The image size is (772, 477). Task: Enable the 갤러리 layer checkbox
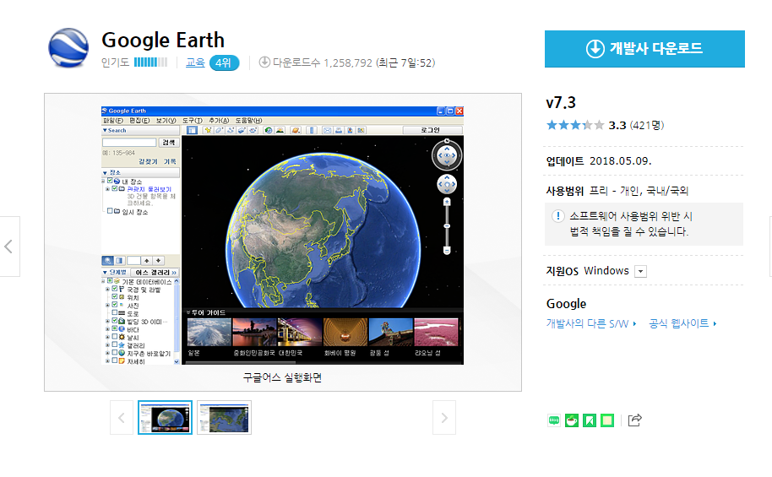[115, 344]
